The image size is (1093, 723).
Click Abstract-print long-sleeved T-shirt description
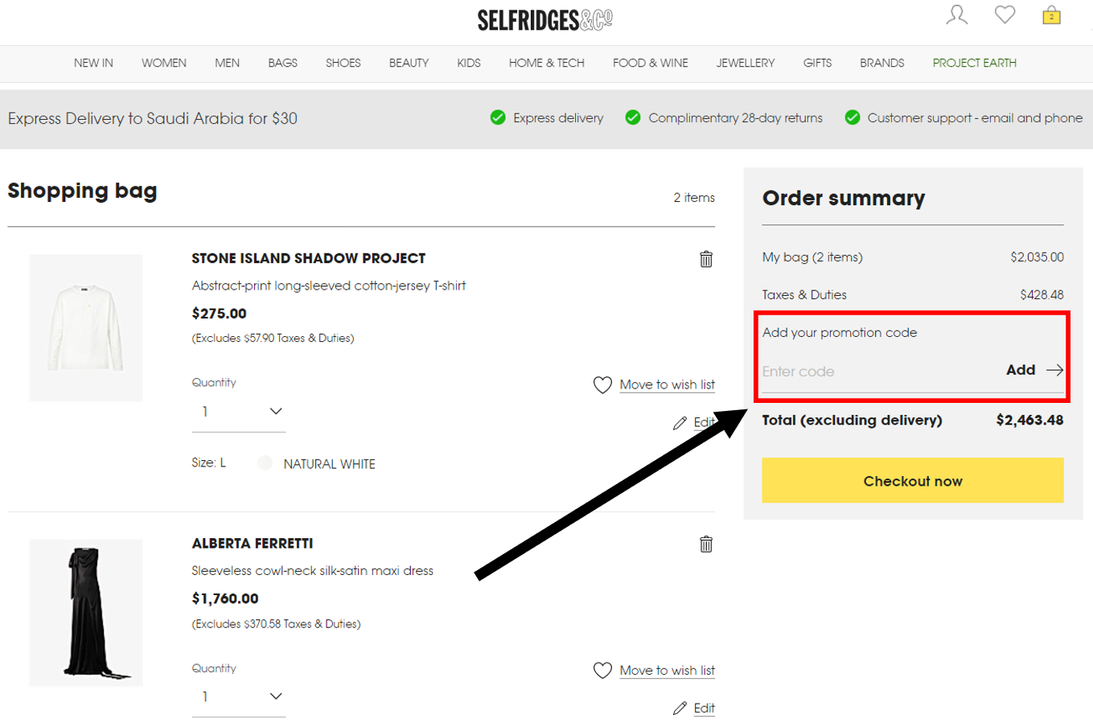[329, 286]
